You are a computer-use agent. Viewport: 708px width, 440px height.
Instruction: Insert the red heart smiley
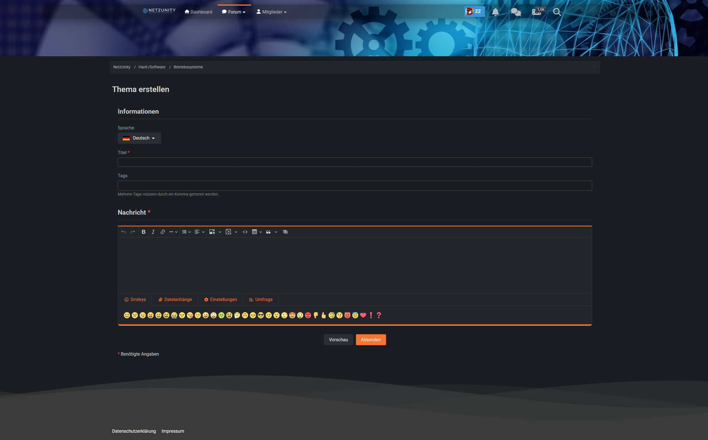click(363, 315)
